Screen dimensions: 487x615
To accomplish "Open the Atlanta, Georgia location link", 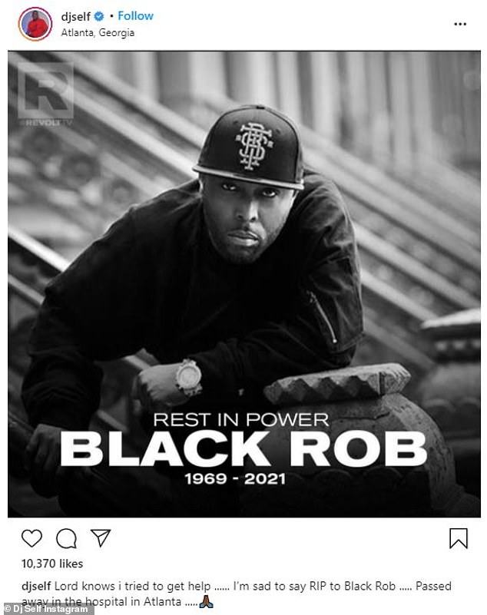I will coord(98,32).
